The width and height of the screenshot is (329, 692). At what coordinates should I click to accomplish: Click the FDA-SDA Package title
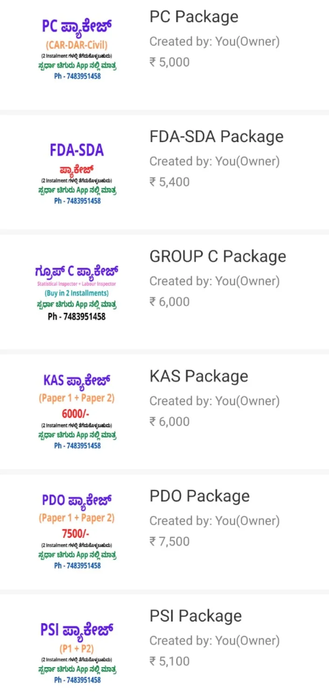pyautogui.click(x=217, y=136)
